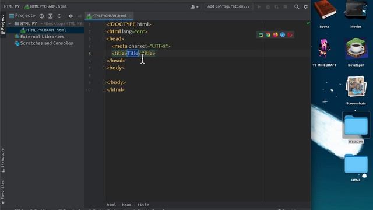Open Search Everywhere magnifier icon
373x210 pixels.
tap(297, 6)
